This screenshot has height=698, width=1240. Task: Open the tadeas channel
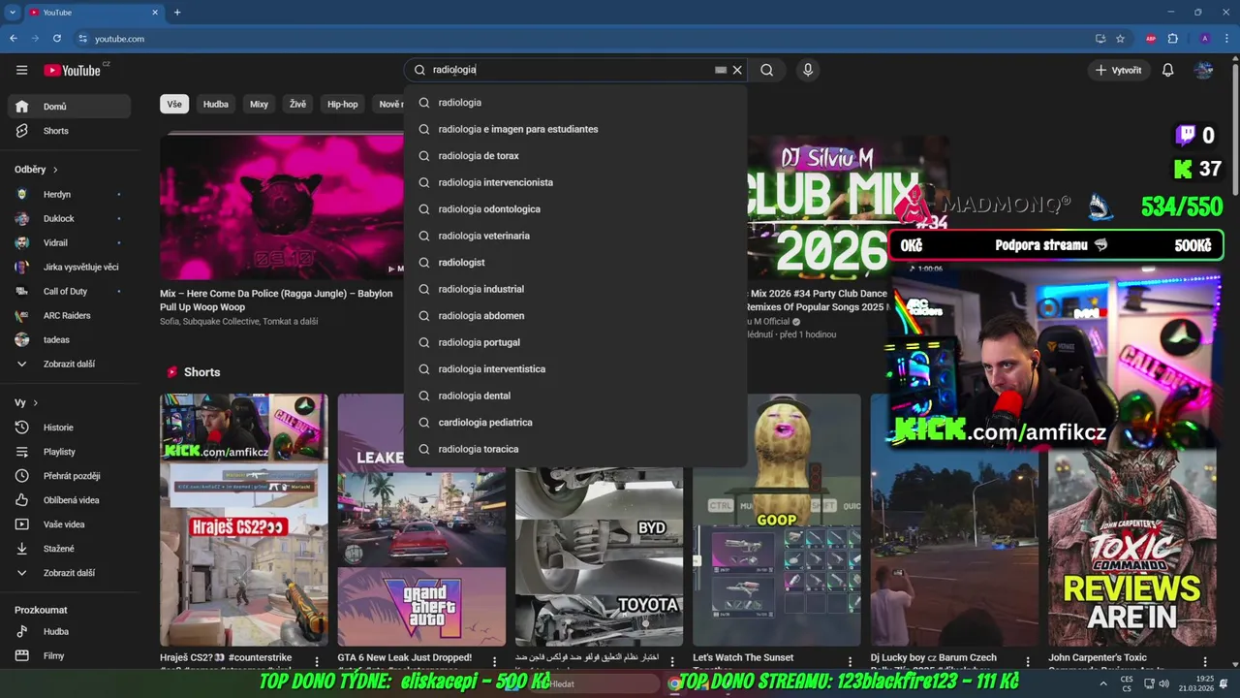[x=68, y=339]
